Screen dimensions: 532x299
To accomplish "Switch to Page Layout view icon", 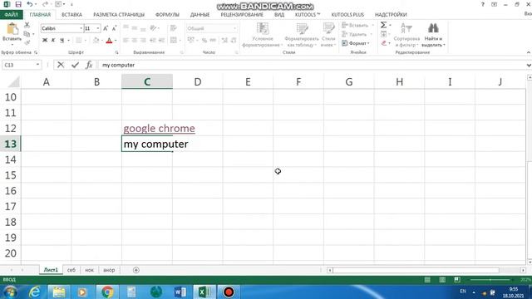I will (x=442, y=280).
